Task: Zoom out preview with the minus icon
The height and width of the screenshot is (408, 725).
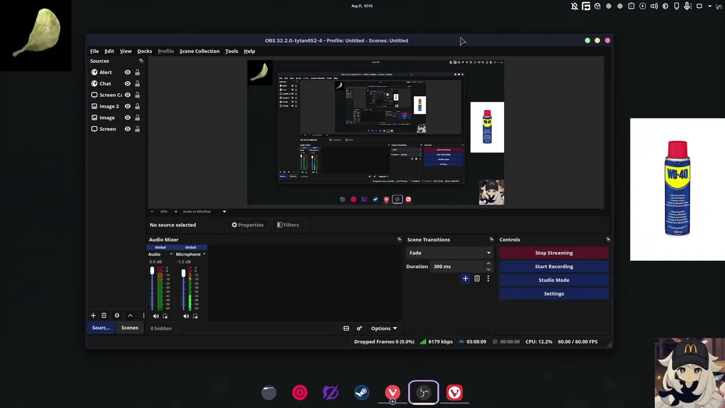Action: (x=152, y=211)
